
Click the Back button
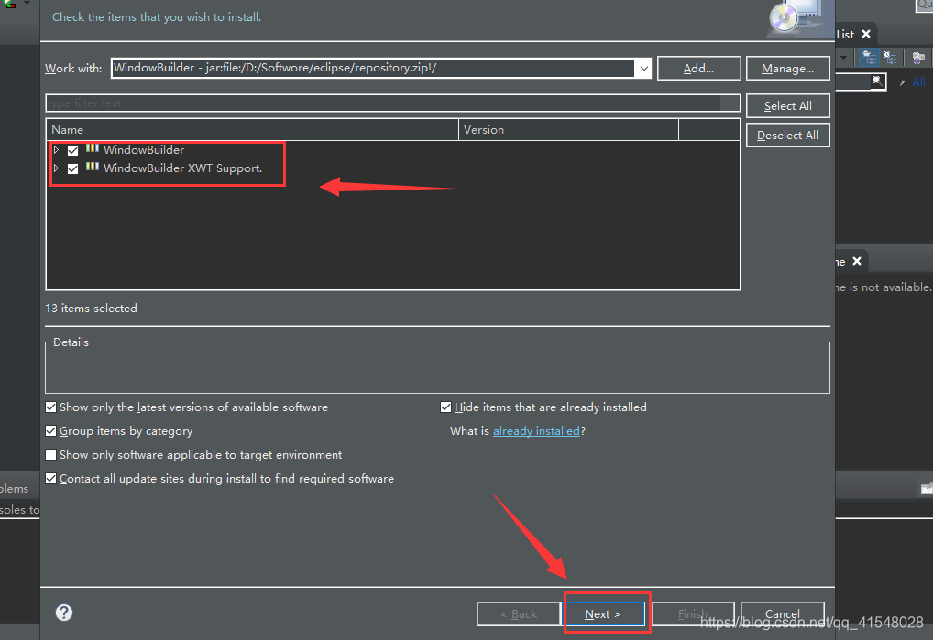519,613
